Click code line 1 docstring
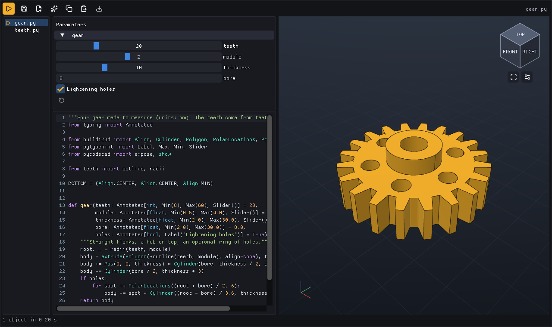Screen dimensions: 552x327 (167, 117)
